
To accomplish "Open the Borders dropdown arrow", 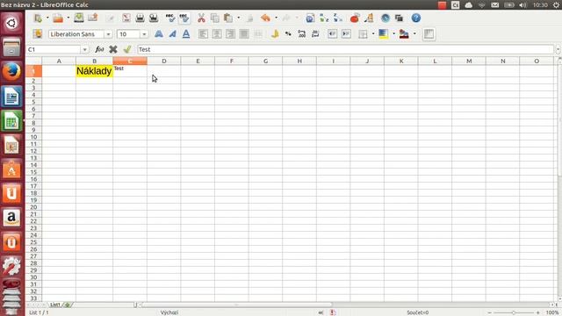I will 373,34.
